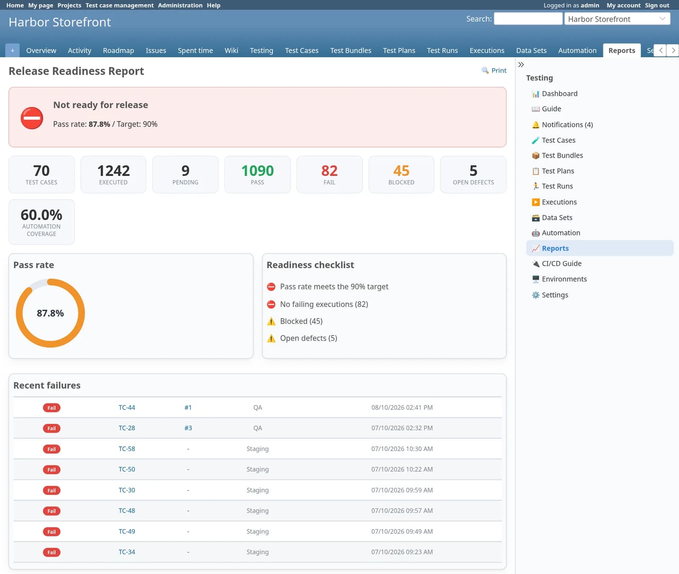Select the Automation tab
679x574 pixels.
point(577,50)
